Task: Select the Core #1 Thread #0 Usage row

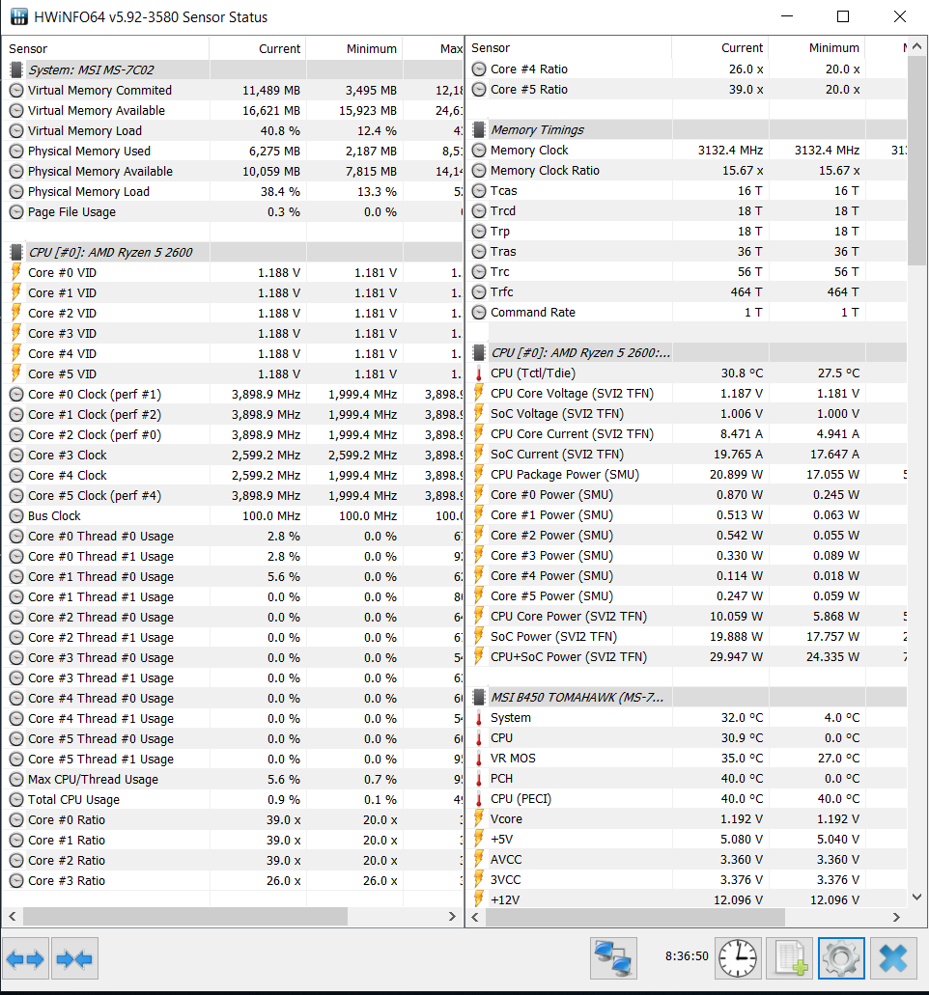Action: (x=233, y=577)
